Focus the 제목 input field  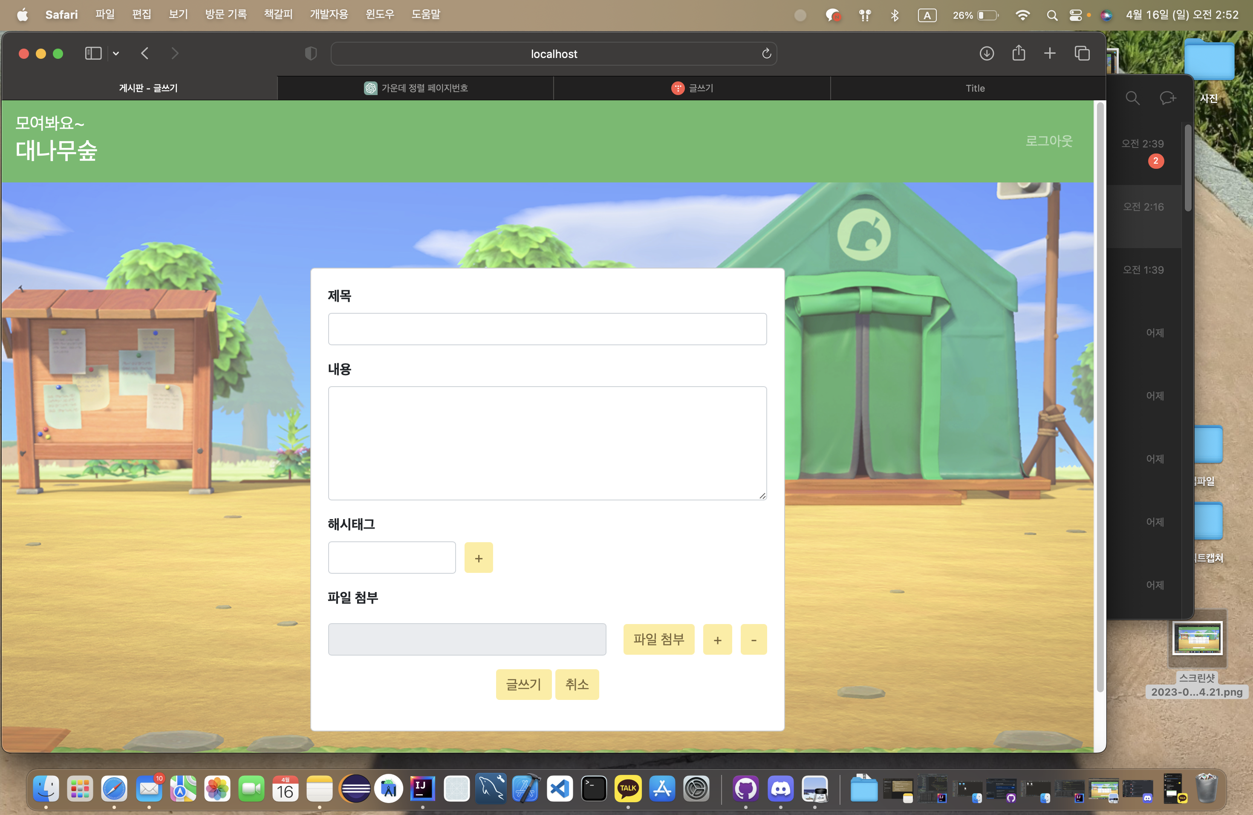pos(547,329)
